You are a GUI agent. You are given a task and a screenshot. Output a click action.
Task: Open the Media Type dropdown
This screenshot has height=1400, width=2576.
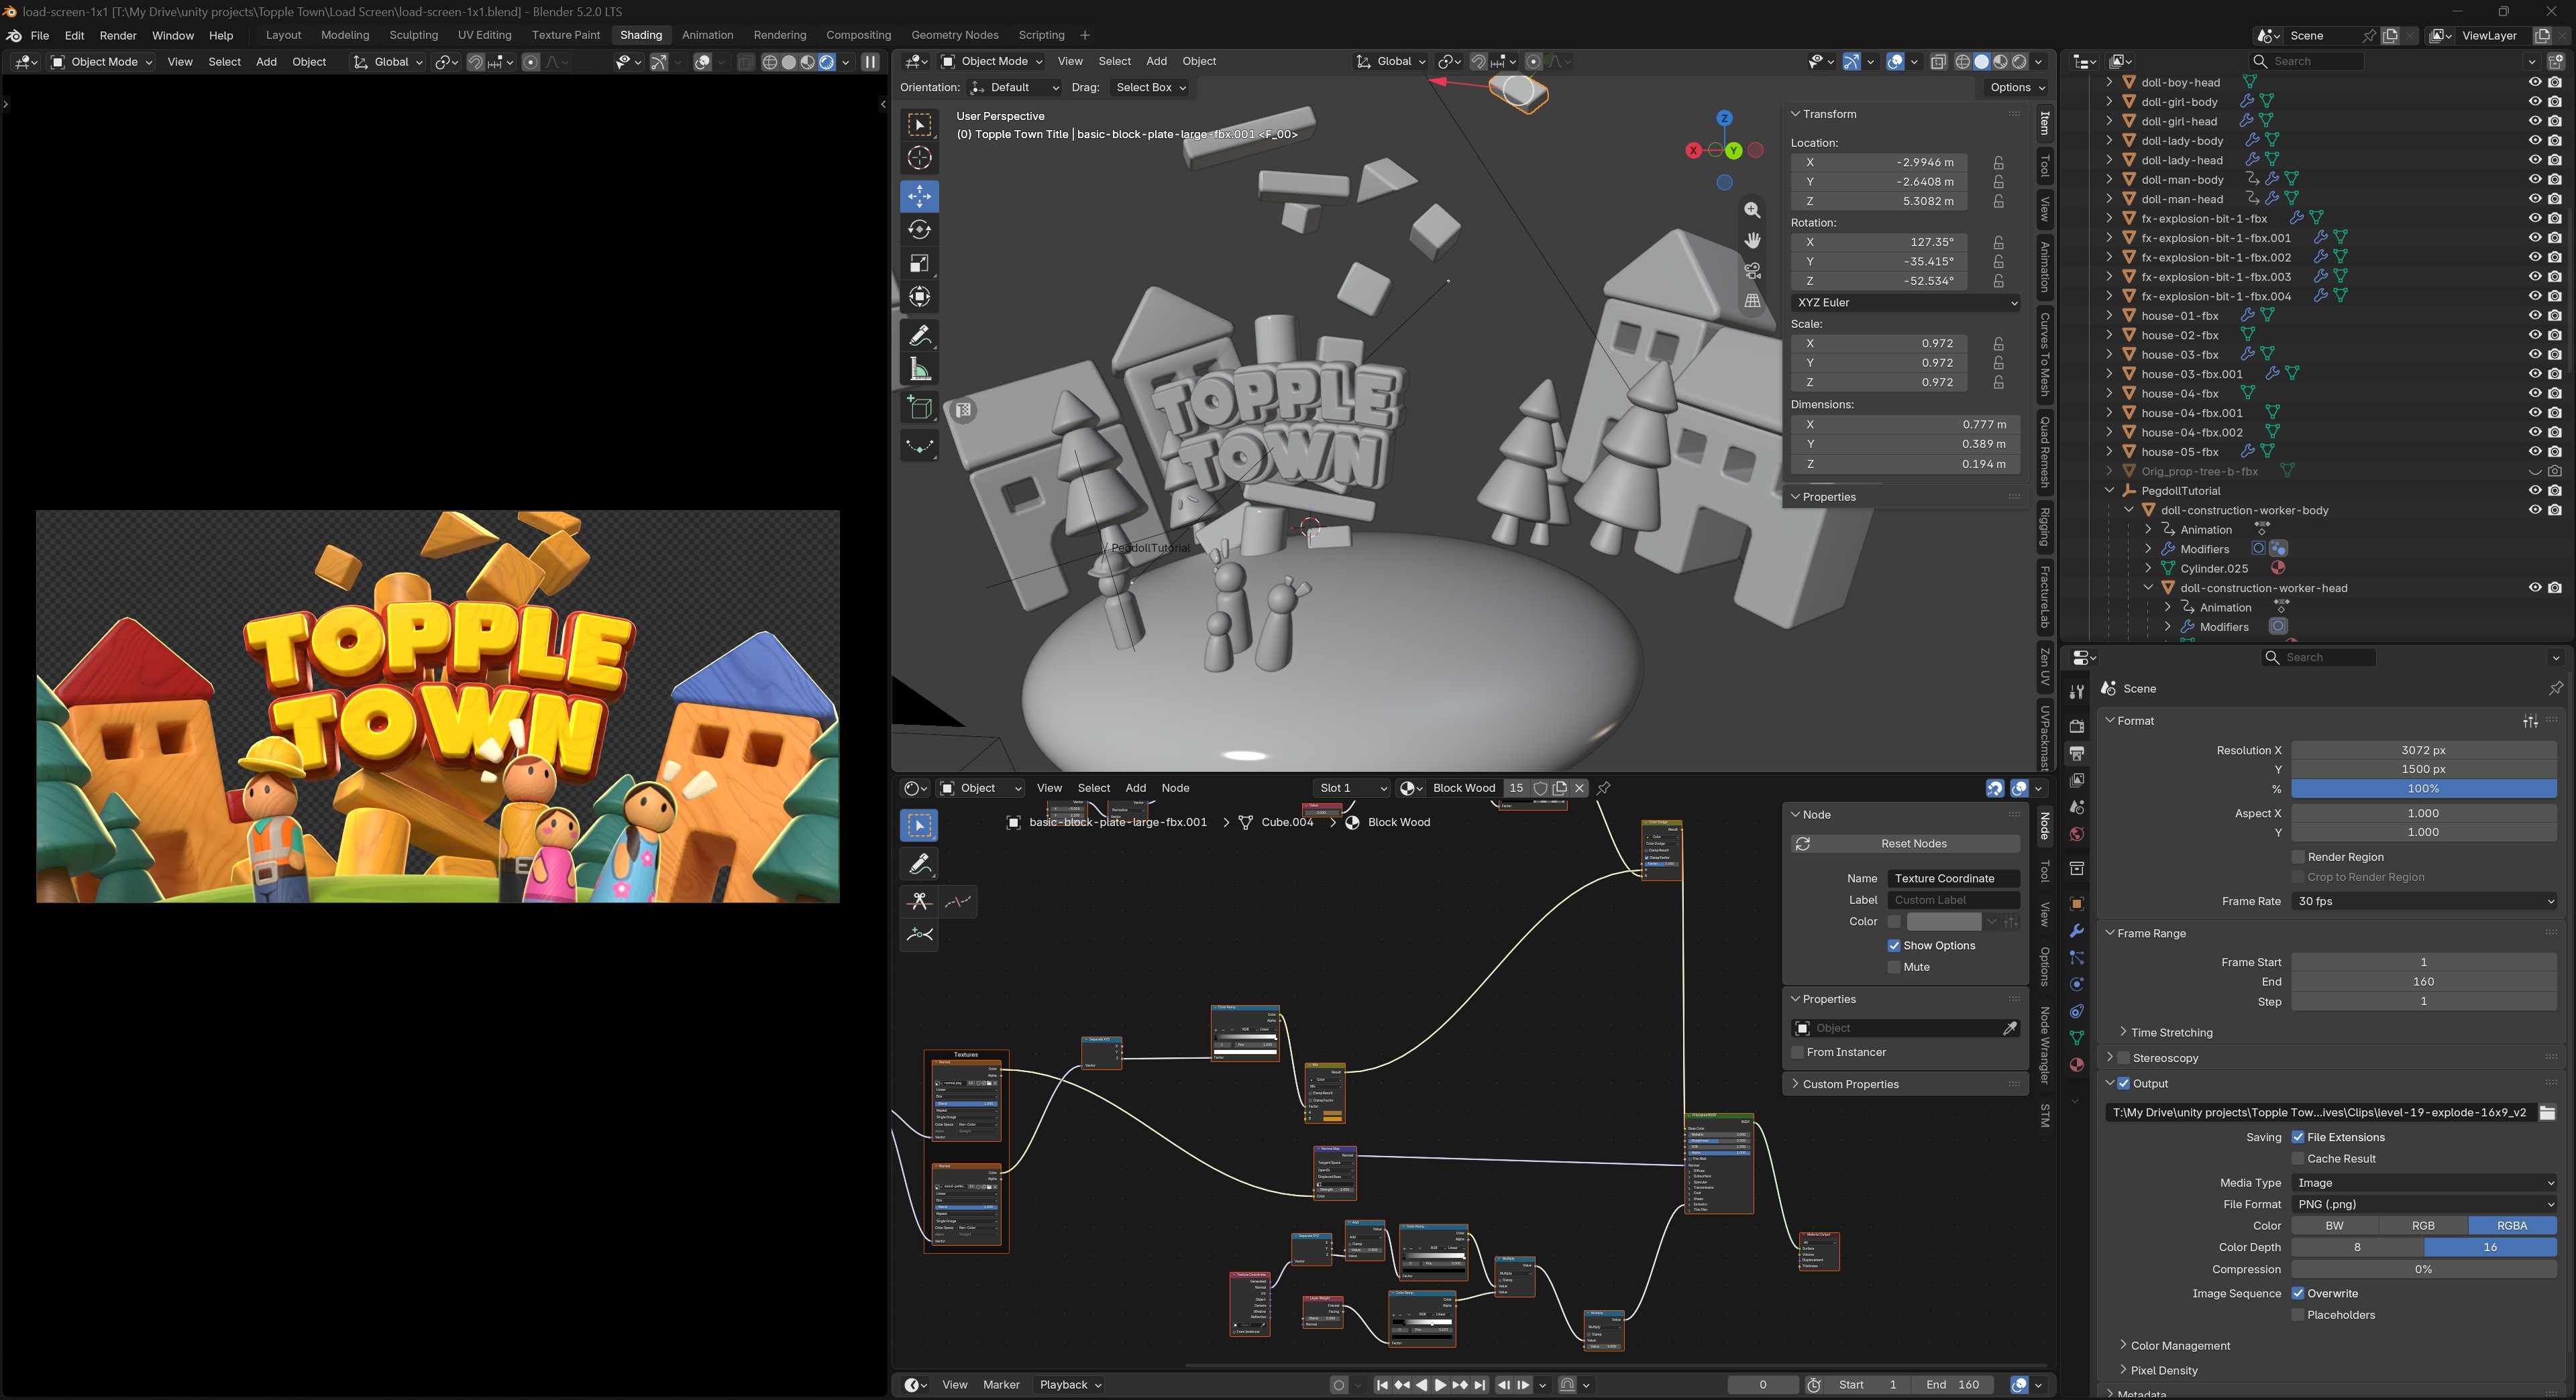point(2424,1182)
